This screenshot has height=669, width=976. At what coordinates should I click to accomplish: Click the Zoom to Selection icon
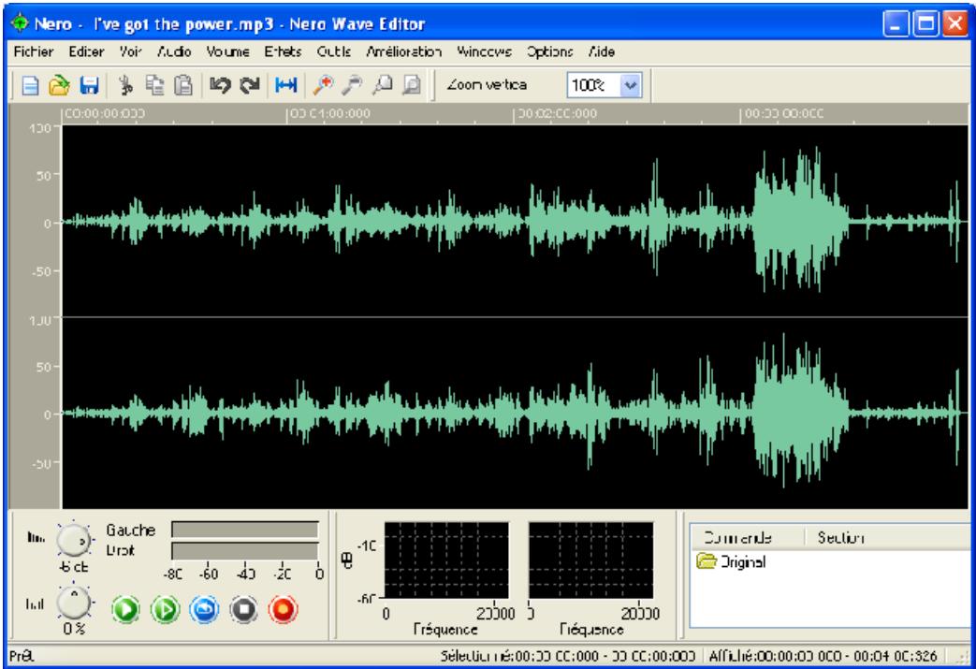coord(382,85)
